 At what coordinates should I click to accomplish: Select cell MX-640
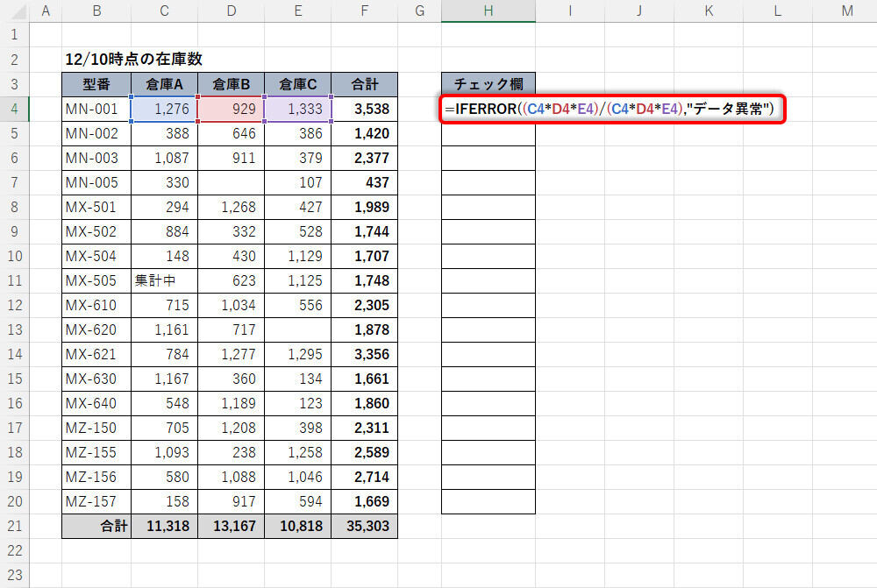coord(96,404)
